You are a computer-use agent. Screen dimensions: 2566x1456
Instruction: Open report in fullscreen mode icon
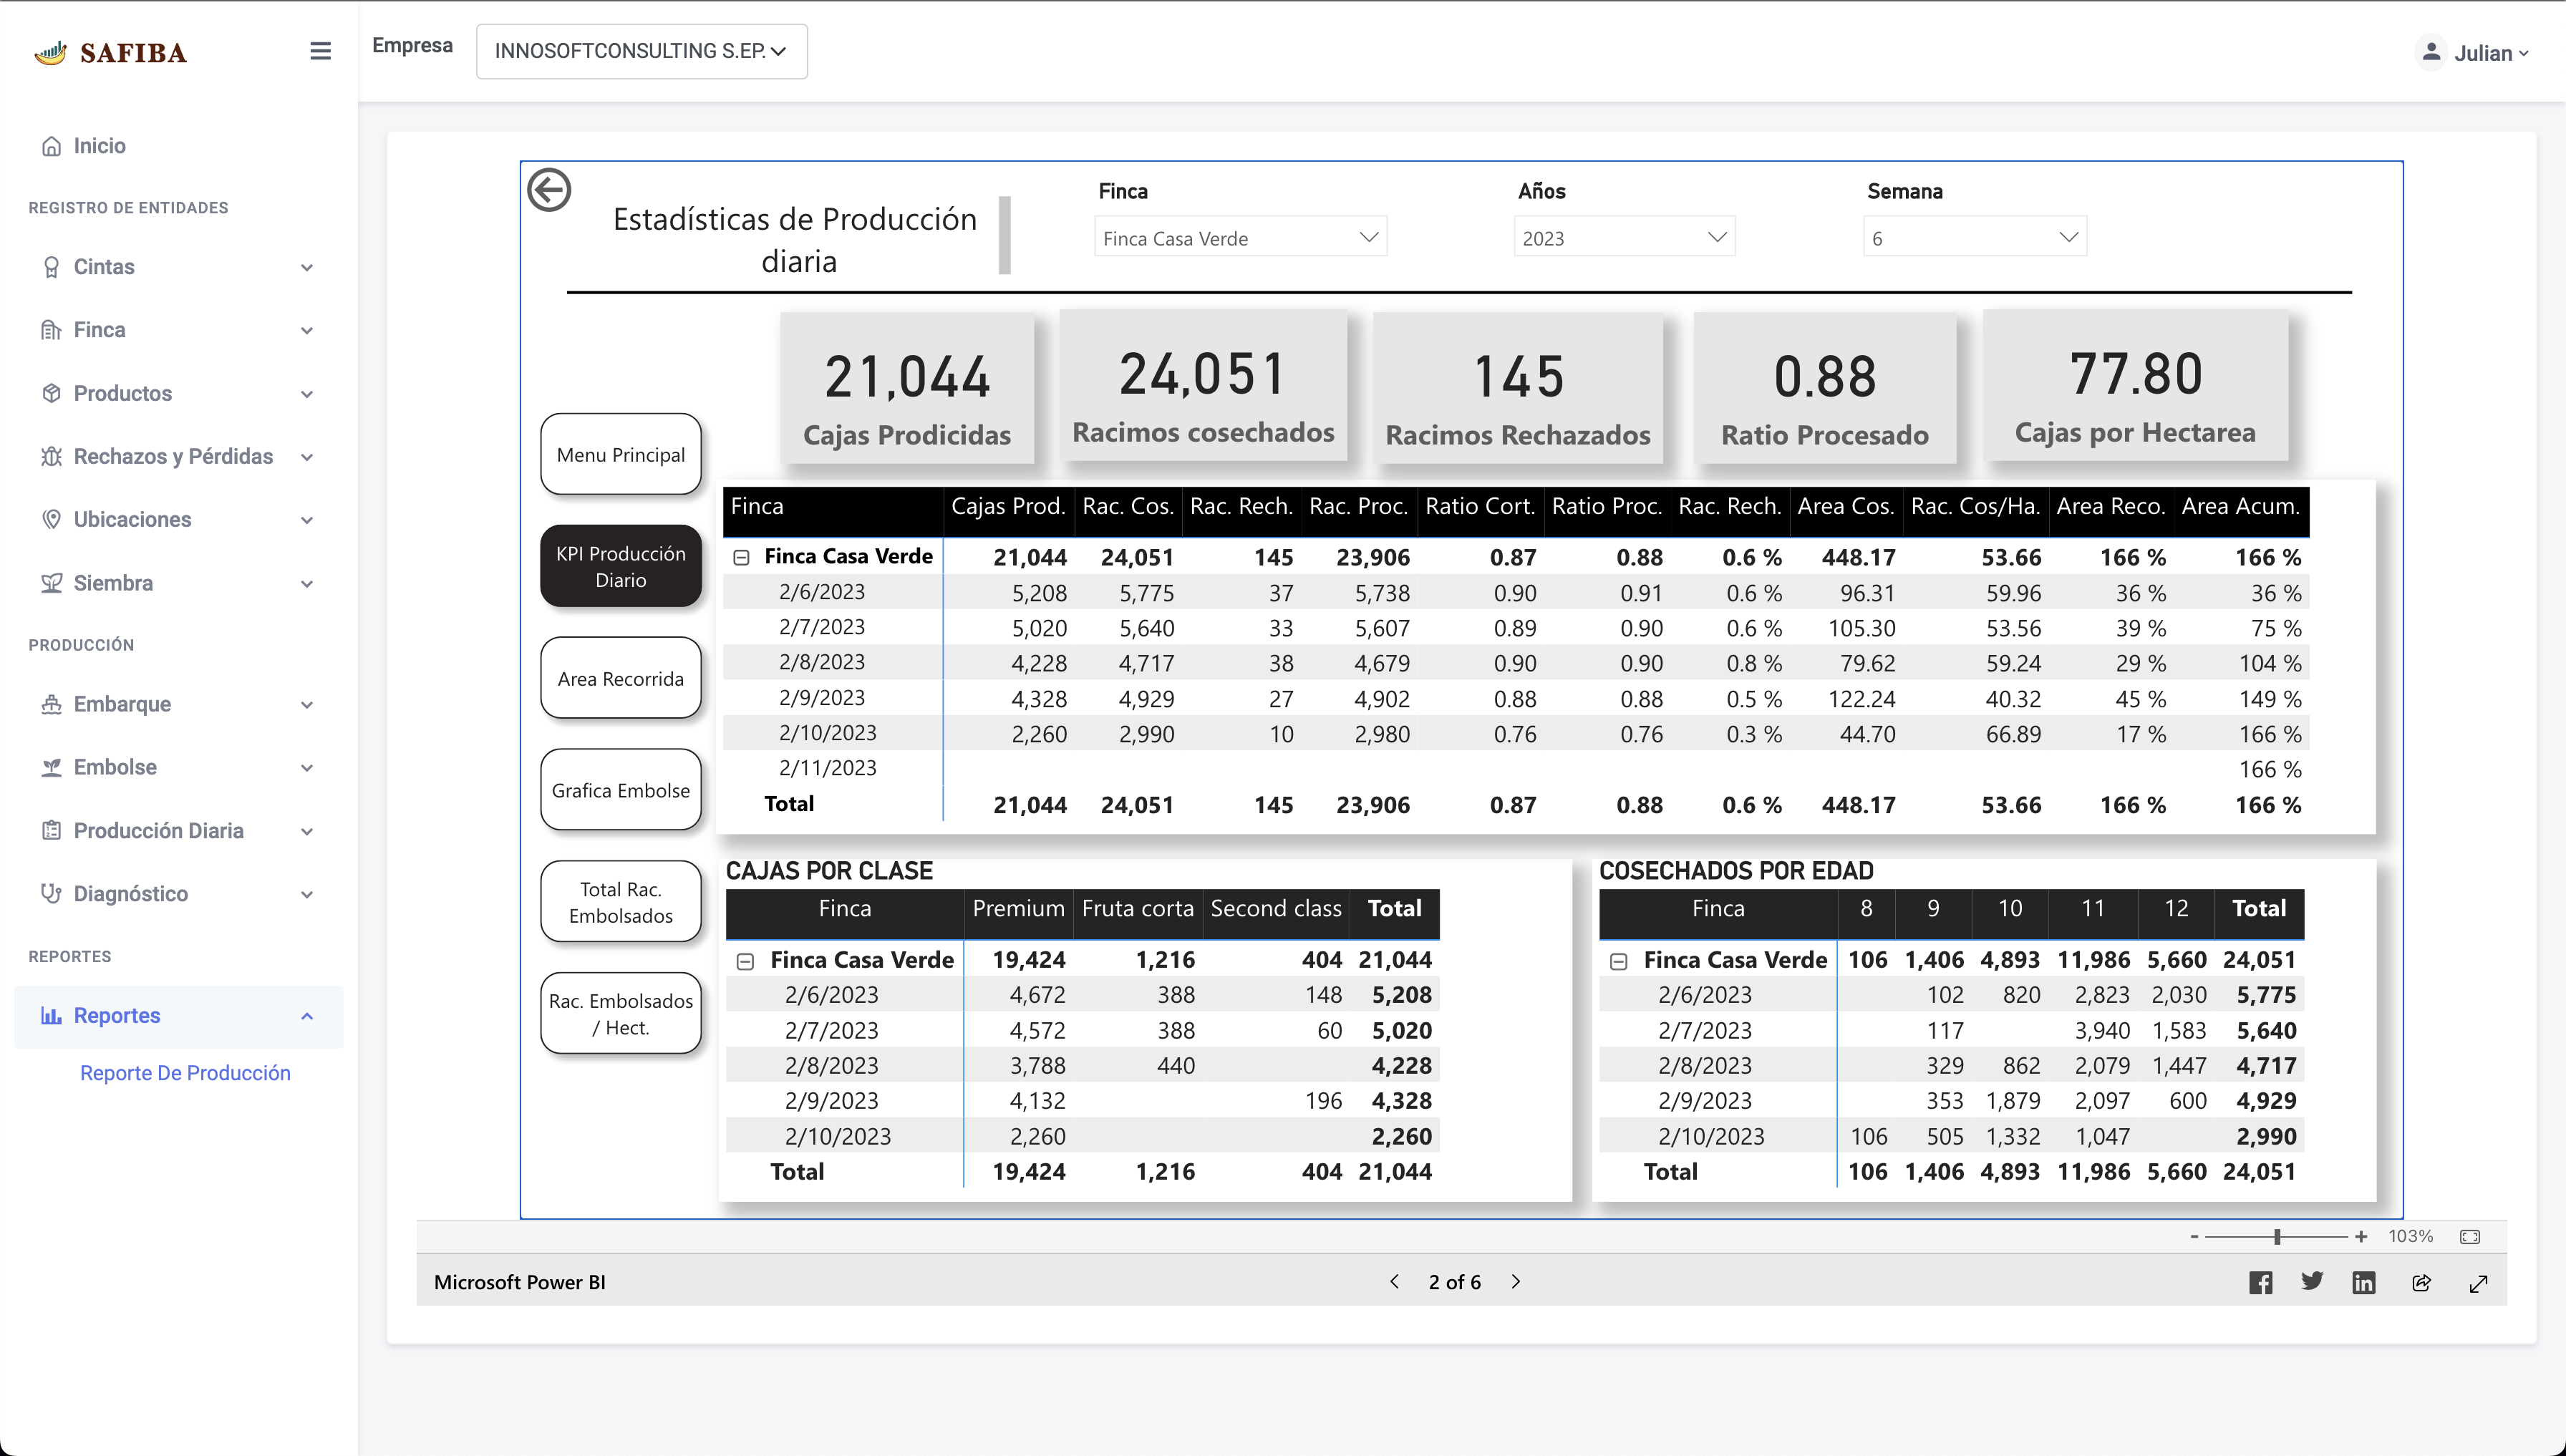coord(2478,1283)
